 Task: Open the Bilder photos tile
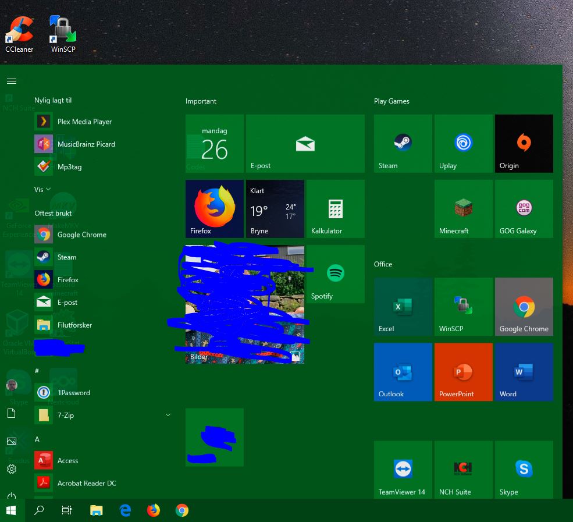[x=245, y=304]
